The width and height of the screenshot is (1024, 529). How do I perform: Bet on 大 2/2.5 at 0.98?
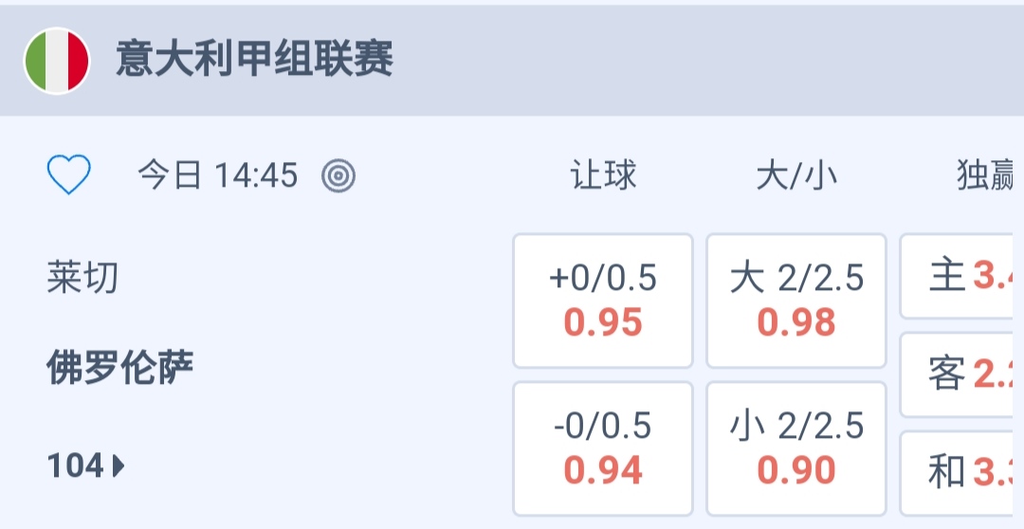point(796,301)
